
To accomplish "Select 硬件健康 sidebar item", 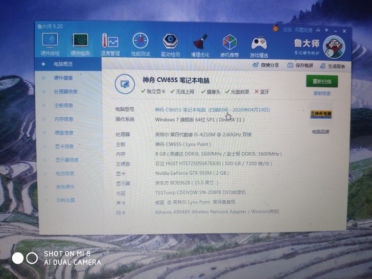I will click(x=63, y=78).
